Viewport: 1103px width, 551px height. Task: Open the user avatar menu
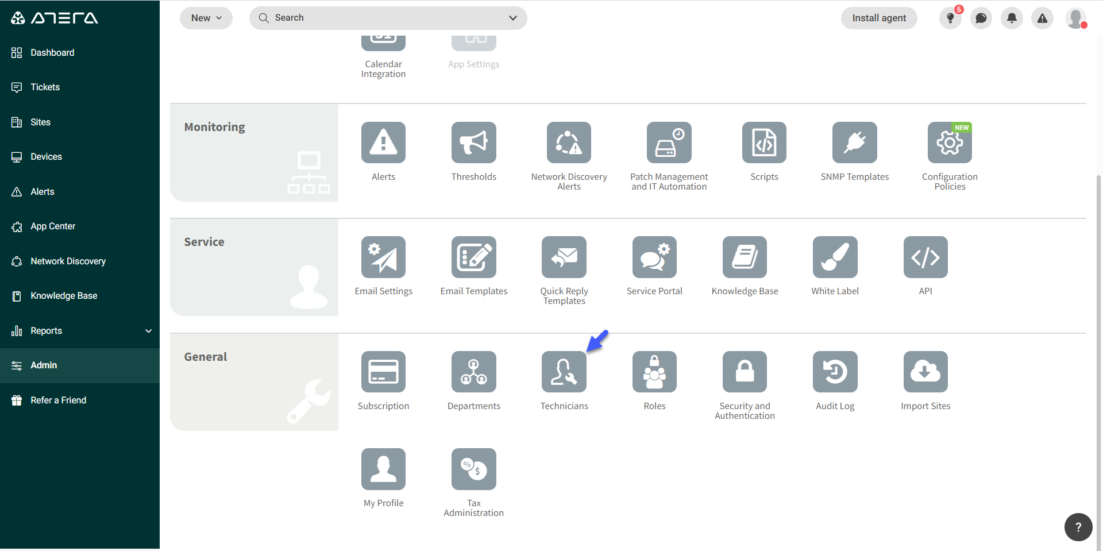pos(1075,18)
